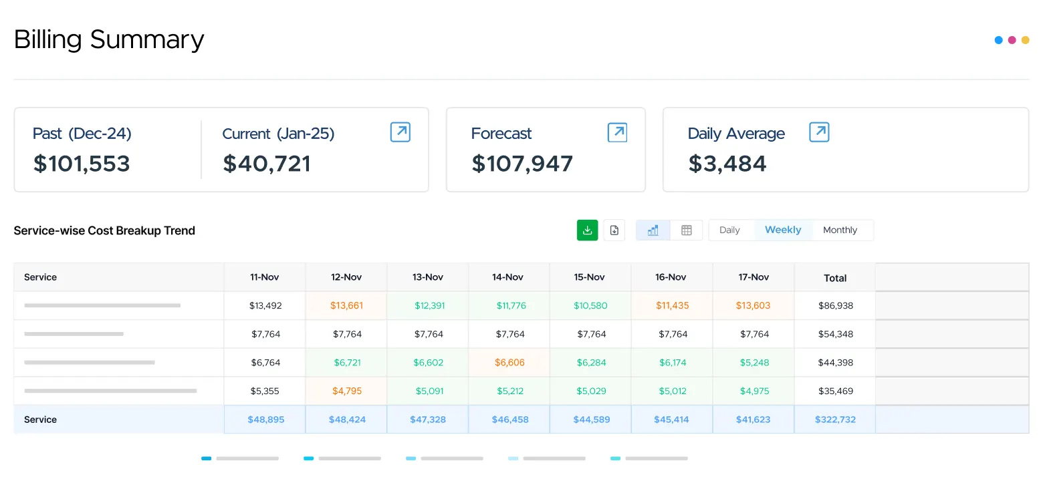The image size is (1043, 493).
Task: Toggle the last chart legend entry
Action: pos(649,458)
